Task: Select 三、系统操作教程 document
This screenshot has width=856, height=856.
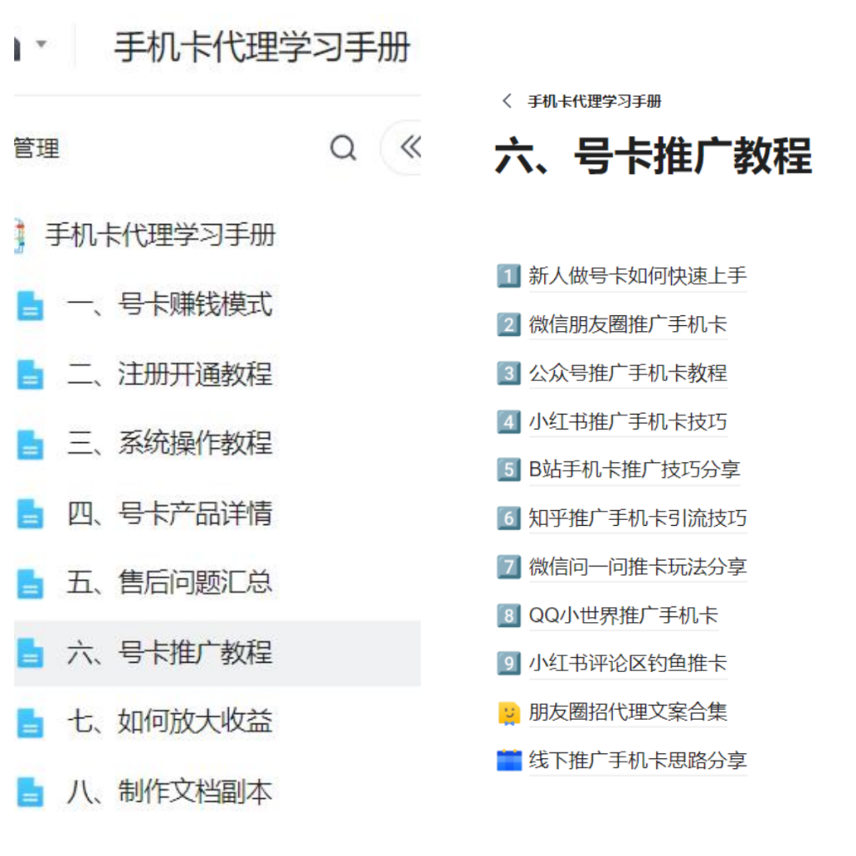Action: [170, 444]
